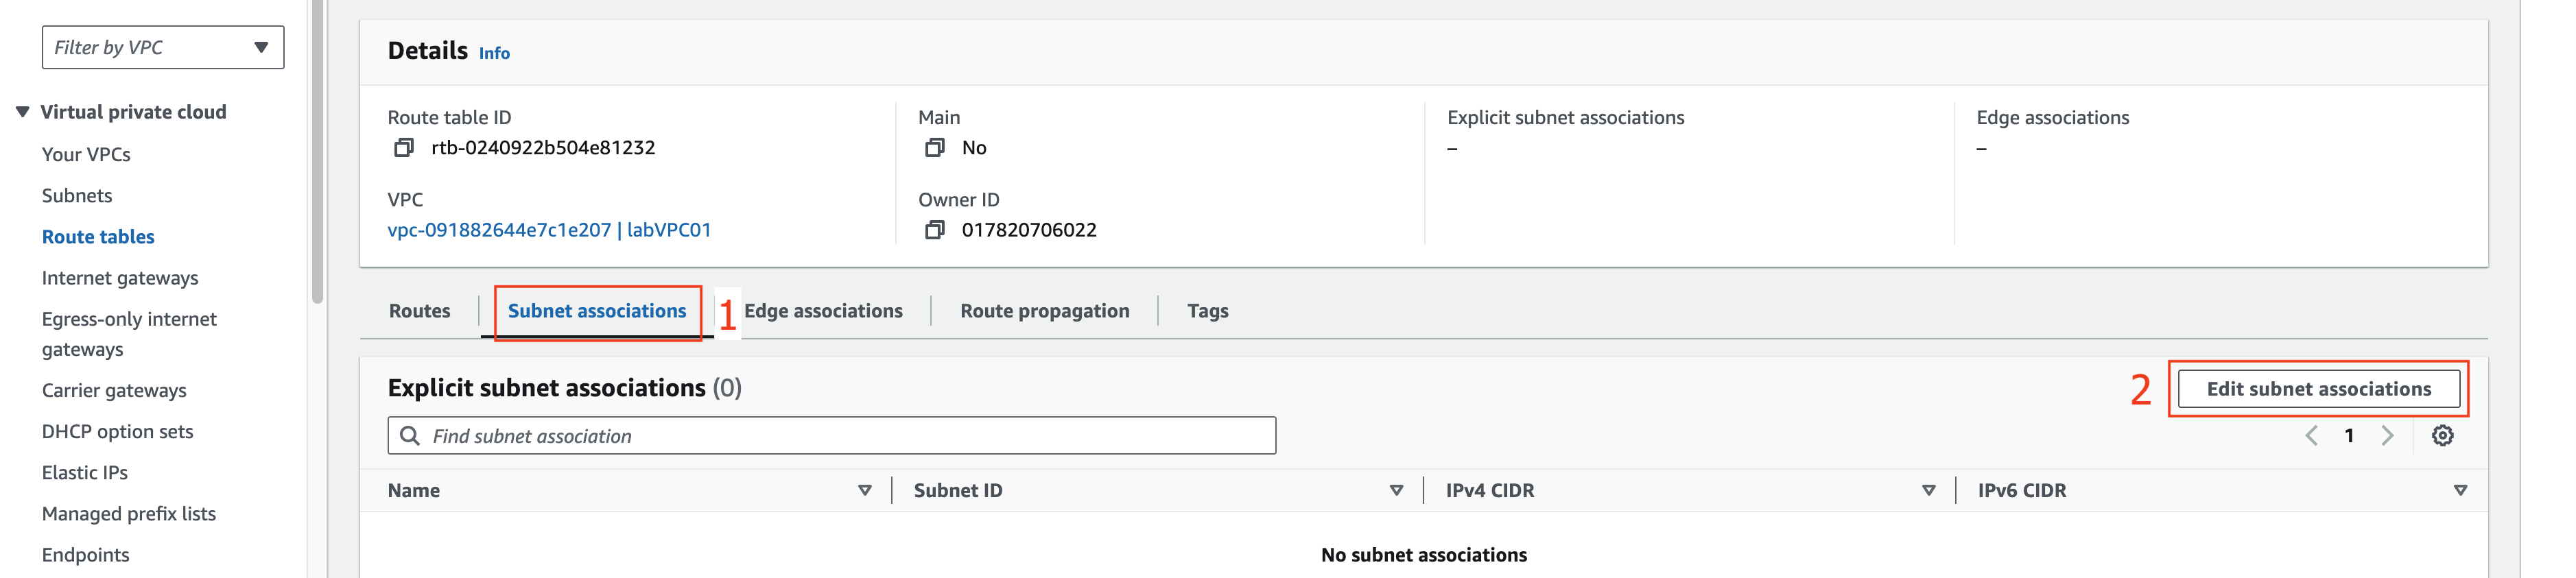
Task: Copy the Owner ID value
Action: (934, 230)
